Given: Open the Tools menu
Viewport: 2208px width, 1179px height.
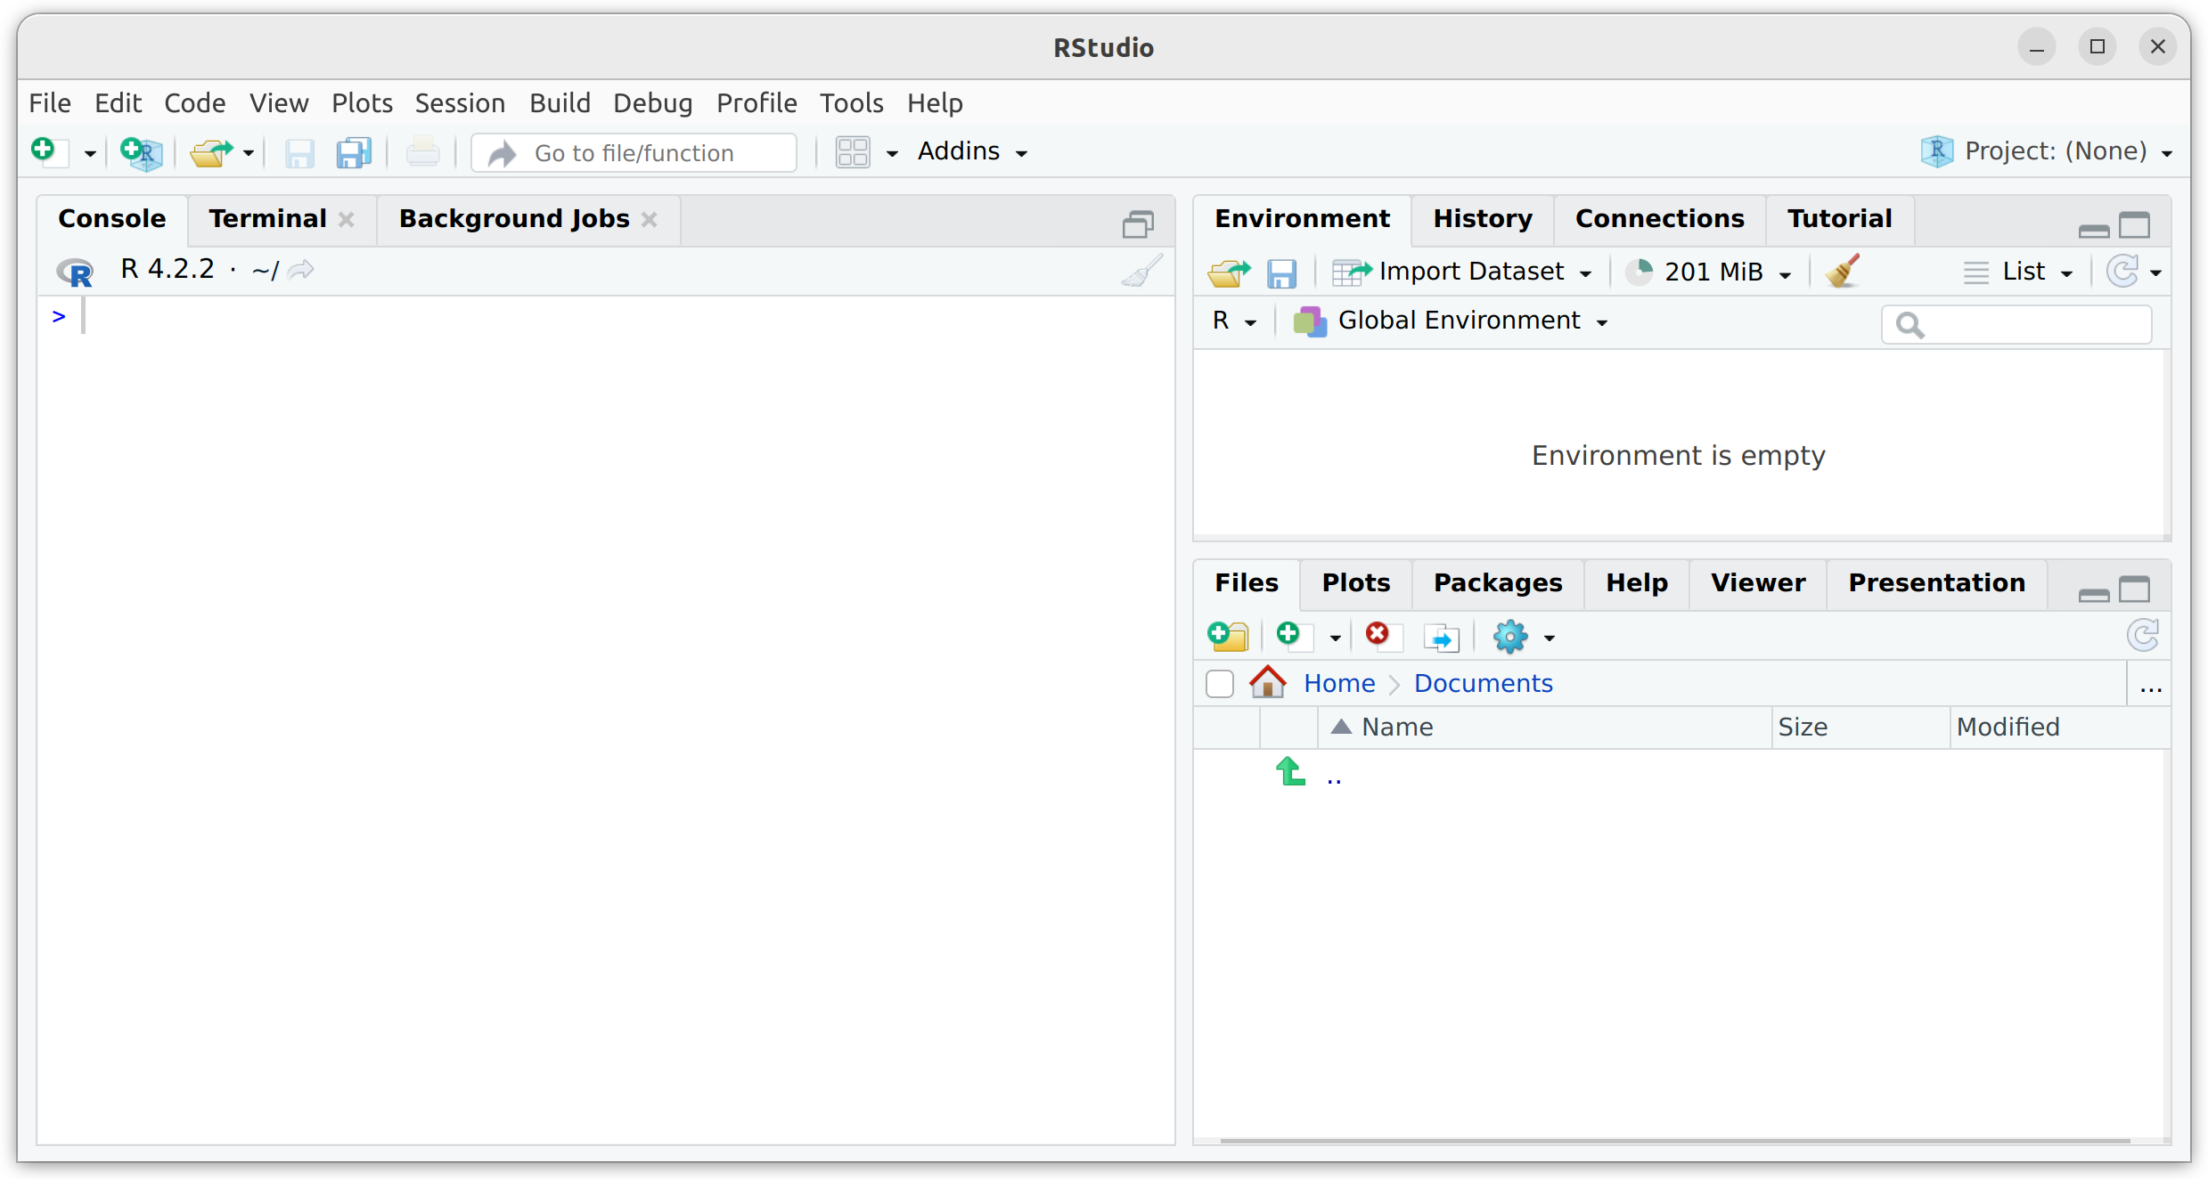Looking at the screenshot, I should click(x=852, y=103).
